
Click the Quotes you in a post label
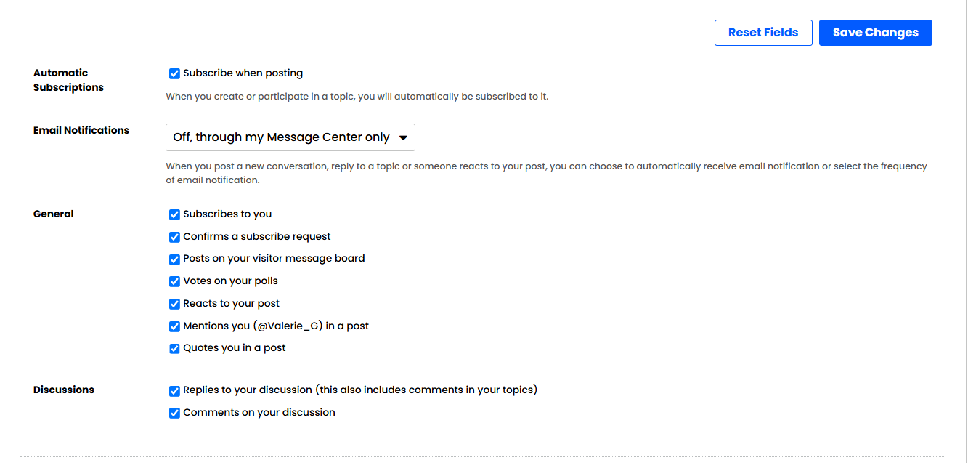point(235,348)
